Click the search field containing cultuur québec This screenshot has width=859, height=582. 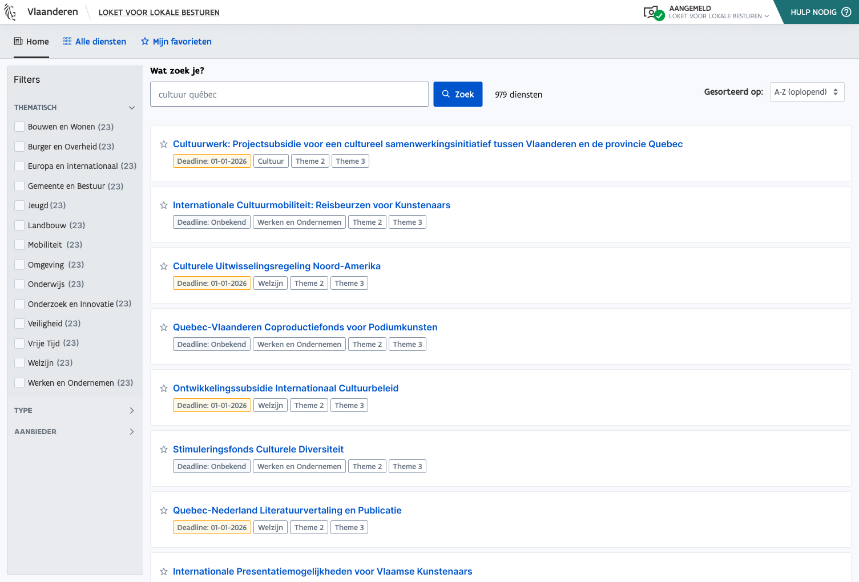[289, 95]
